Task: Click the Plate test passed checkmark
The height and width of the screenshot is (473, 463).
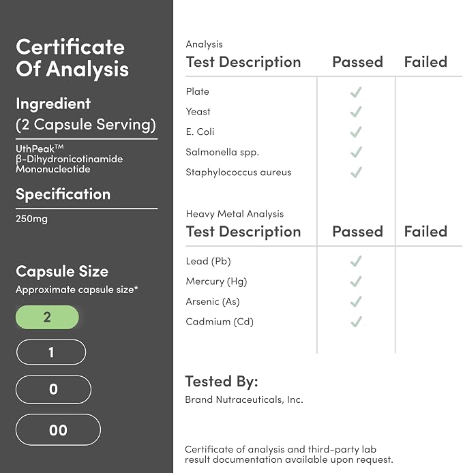Action: coord(356,92)
